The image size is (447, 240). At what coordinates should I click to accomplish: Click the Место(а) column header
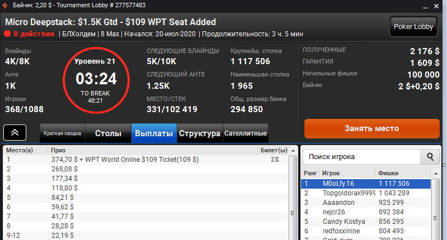click(x=26, y=150)
